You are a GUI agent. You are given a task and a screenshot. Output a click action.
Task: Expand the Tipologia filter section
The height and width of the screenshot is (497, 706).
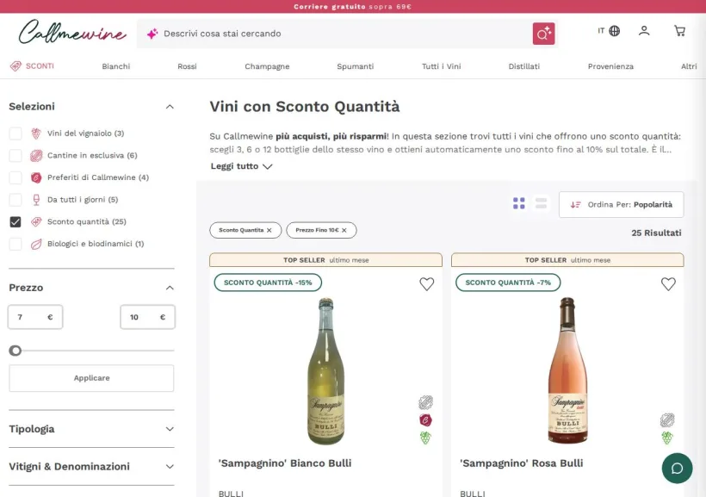pyautogui.click(x=170, y=429)
